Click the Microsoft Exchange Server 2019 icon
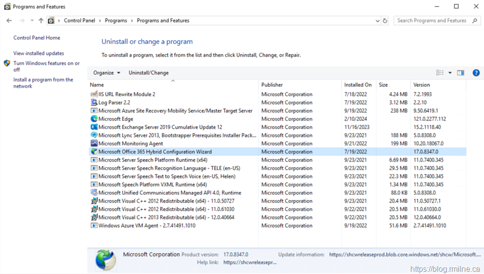 [x=94, y=127]
